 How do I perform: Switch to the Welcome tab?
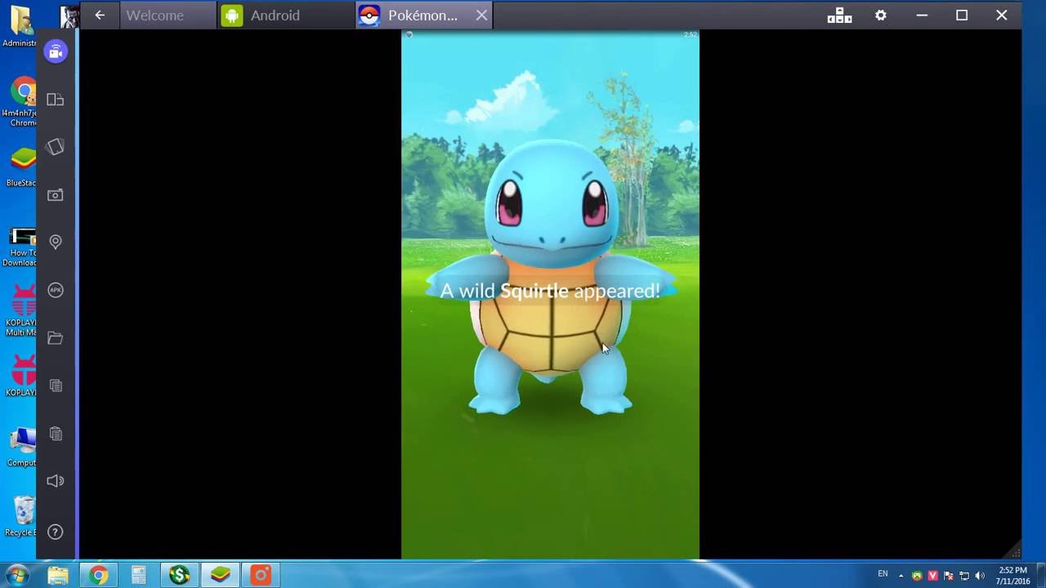point(168,16)
